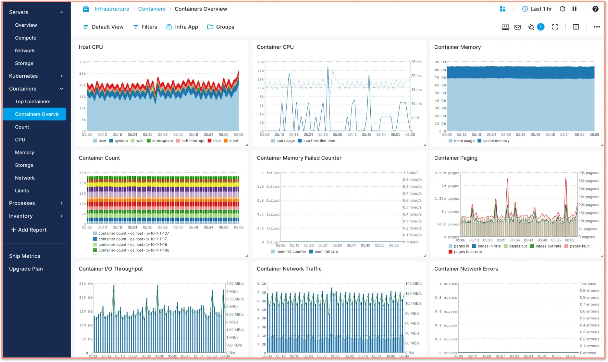Click the Container Memory Failed Counter corner handle
Screen dimensions: 608x362
424,256
